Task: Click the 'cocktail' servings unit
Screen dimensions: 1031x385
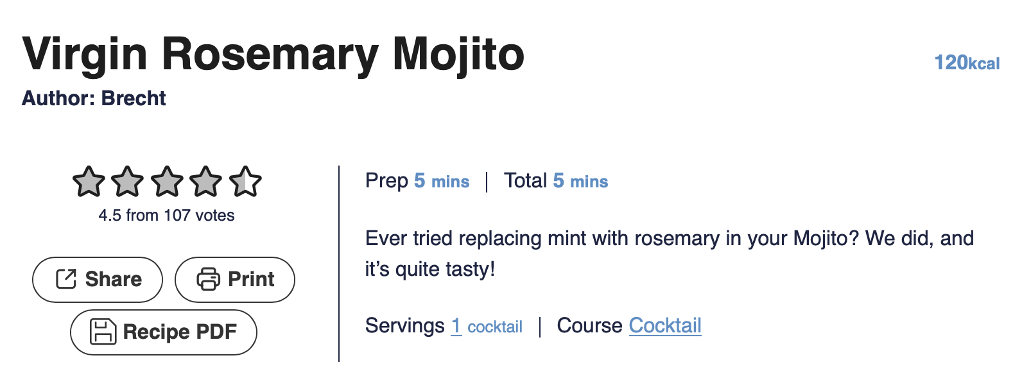Action: coord(495,327)
